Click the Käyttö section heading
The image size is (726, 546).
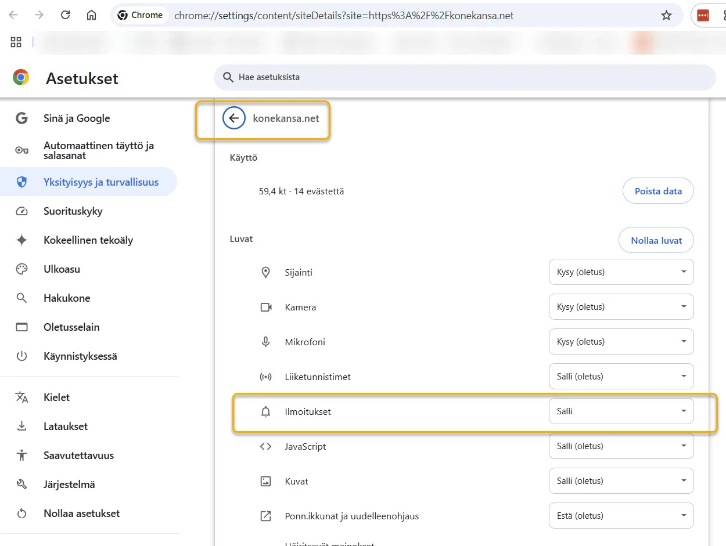pos(243,158)
